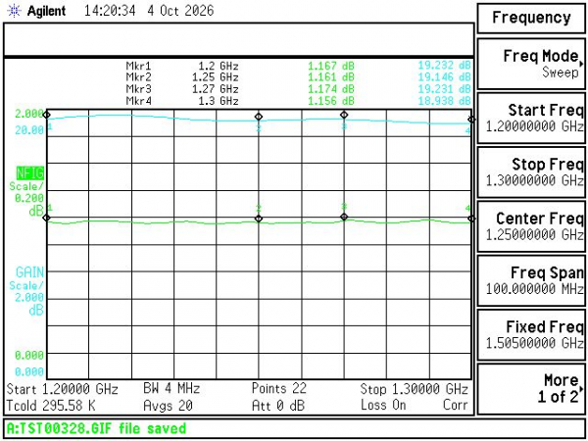The width and height of the screenshot is (588, 441).
Task: Select marker 4 diamond on gain trace
Action: 471,120
